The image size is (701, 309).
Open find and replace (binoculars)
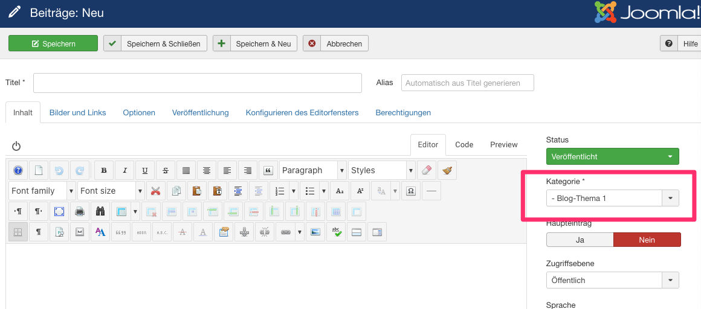100,211
